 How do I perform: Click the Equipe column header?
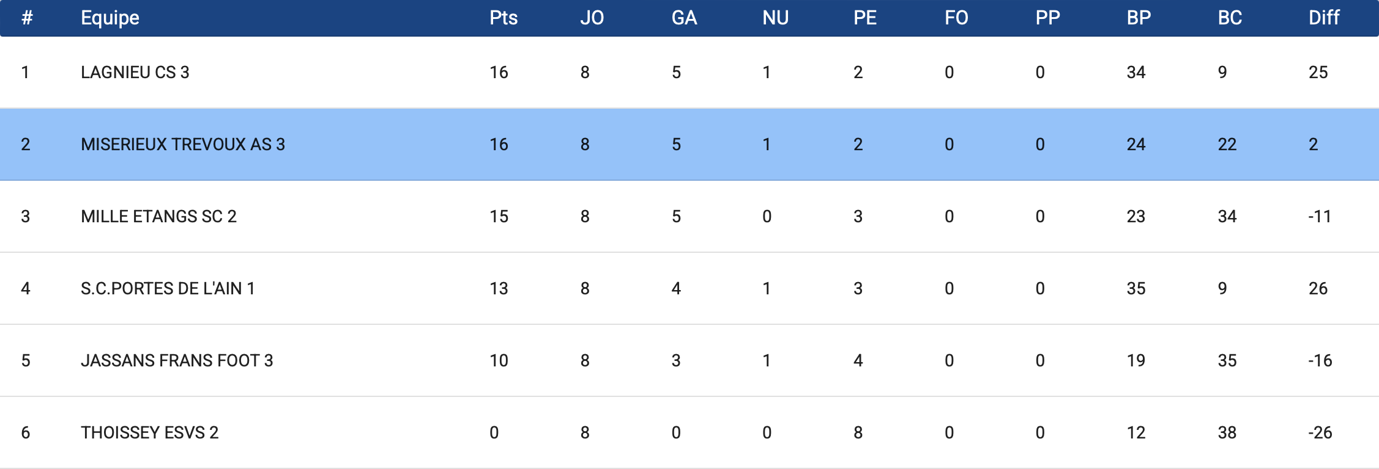[x=110, y=18]
